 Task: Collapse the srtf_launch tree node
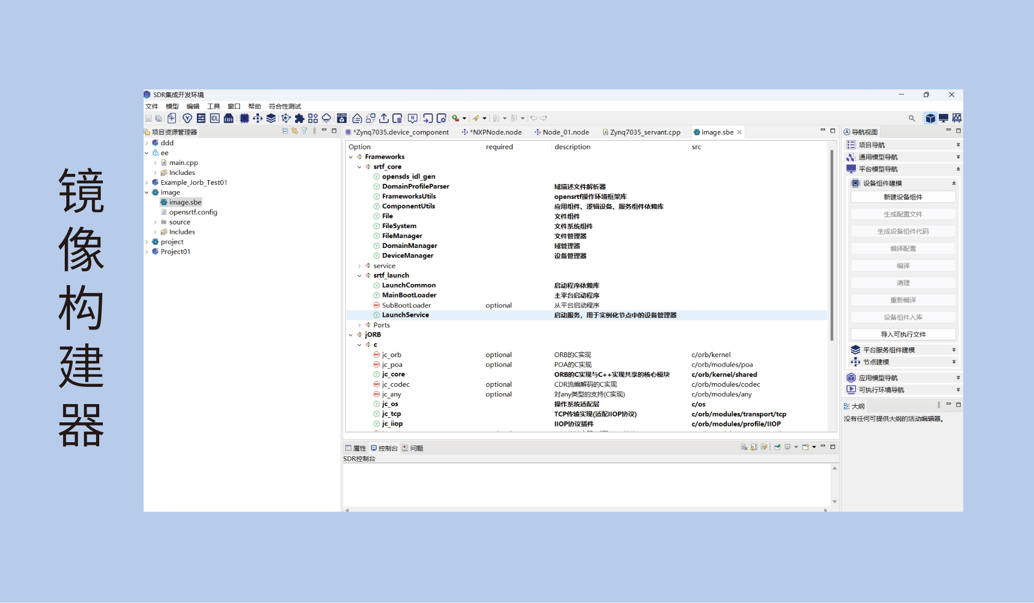click(359, 276)
